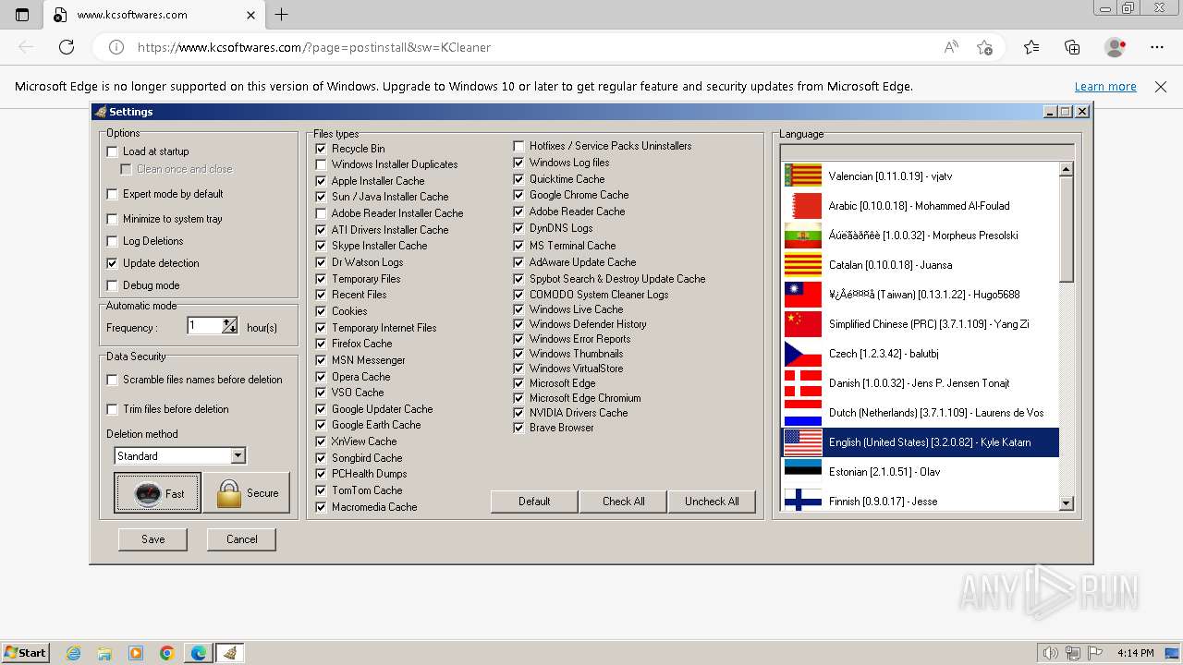The image size is (1183, 665).
Task: Open Edge read aloud icon
Action: pos(951,47)
